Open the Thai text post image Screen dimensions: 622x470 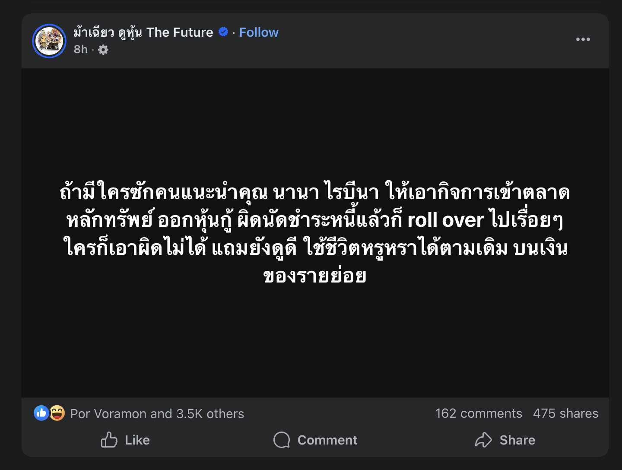click(x=315, y=233)
